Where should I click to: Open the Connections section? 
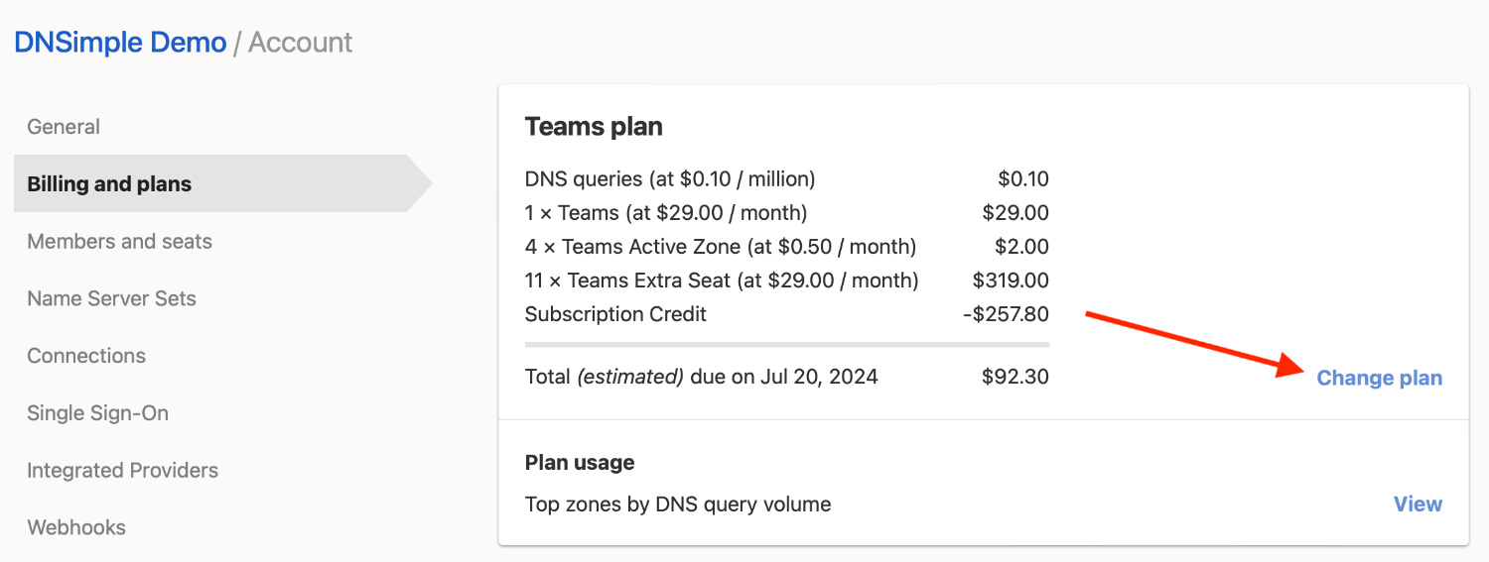tap(86, 356)
